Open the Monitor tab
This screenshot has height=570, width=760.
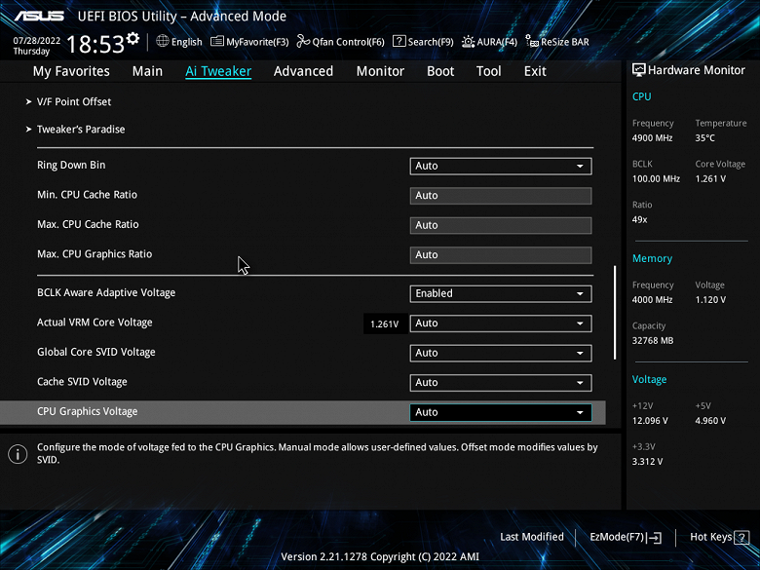pyautogui.click(x=380, y=71)
